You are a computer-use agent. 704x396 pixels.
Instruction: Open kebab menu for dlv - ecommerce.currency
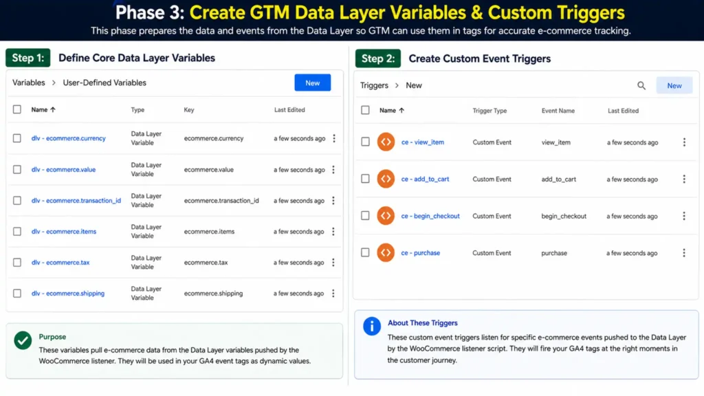334,138
